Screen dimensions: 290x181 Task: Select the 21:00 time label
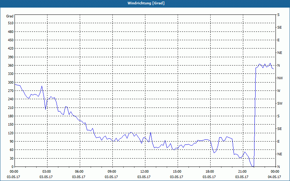pos(243,172)
